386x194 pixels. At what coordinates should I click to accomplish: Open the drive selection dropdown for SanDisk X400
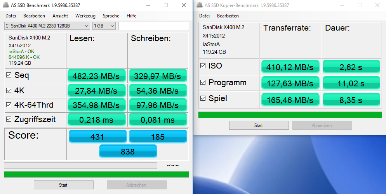click(x=47, y=26)
